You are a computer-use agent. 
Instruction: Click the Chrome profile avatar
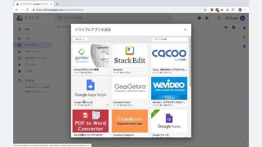click(x=240, y=10)
